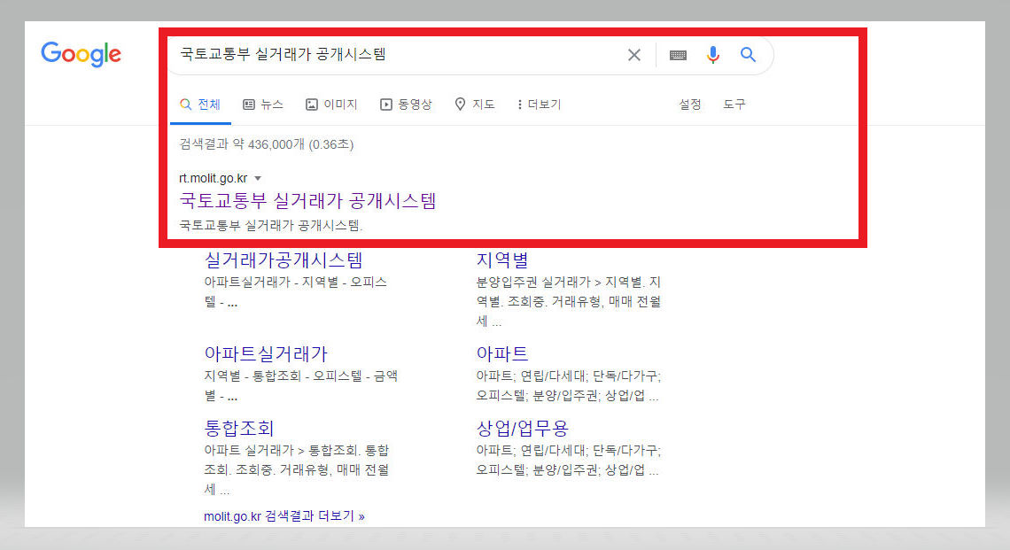Open the 실거래가공개시스템 sitelink
The width and height of the screenshot is (1010, 550).
point(284,260)
